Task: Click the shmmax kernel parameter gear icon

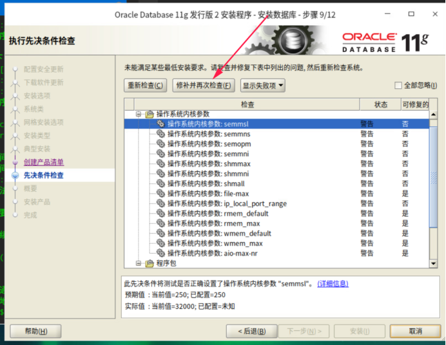Action: tap(160, 163)
